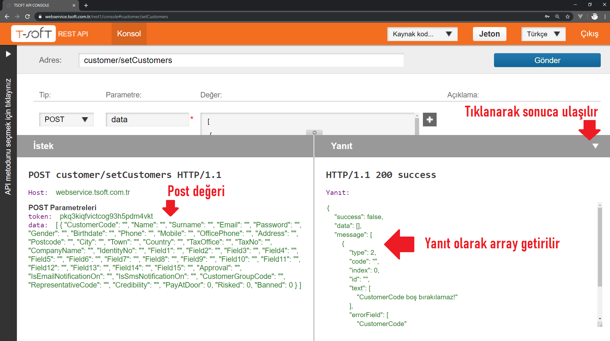Click inside the Değer value textarea
The image size is (610, 341).
tap(308, 124)
